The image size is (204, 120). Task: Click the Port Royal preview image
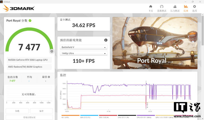point(155,43)
